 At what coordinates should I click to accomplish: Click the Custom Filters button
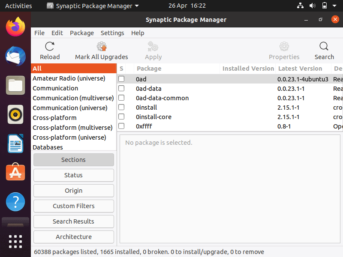(73, 206)
